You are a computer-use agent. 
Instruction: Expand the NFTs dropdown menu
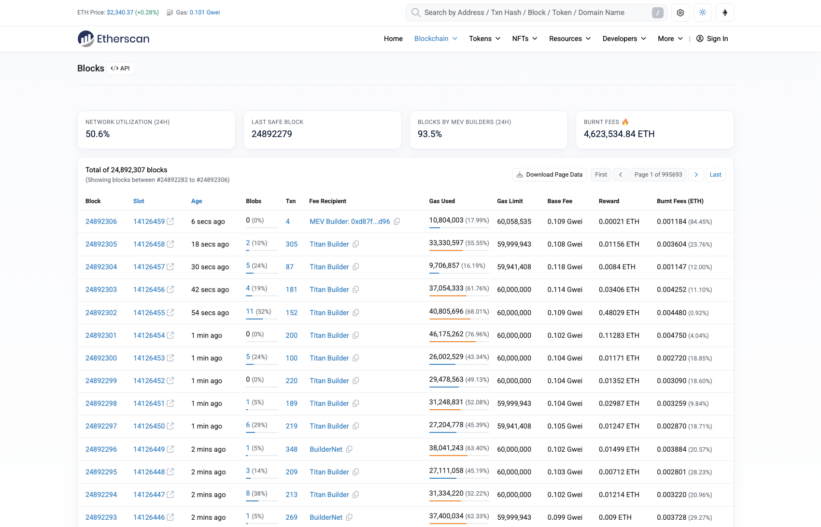pyautogui.click(x=524, y=39)
